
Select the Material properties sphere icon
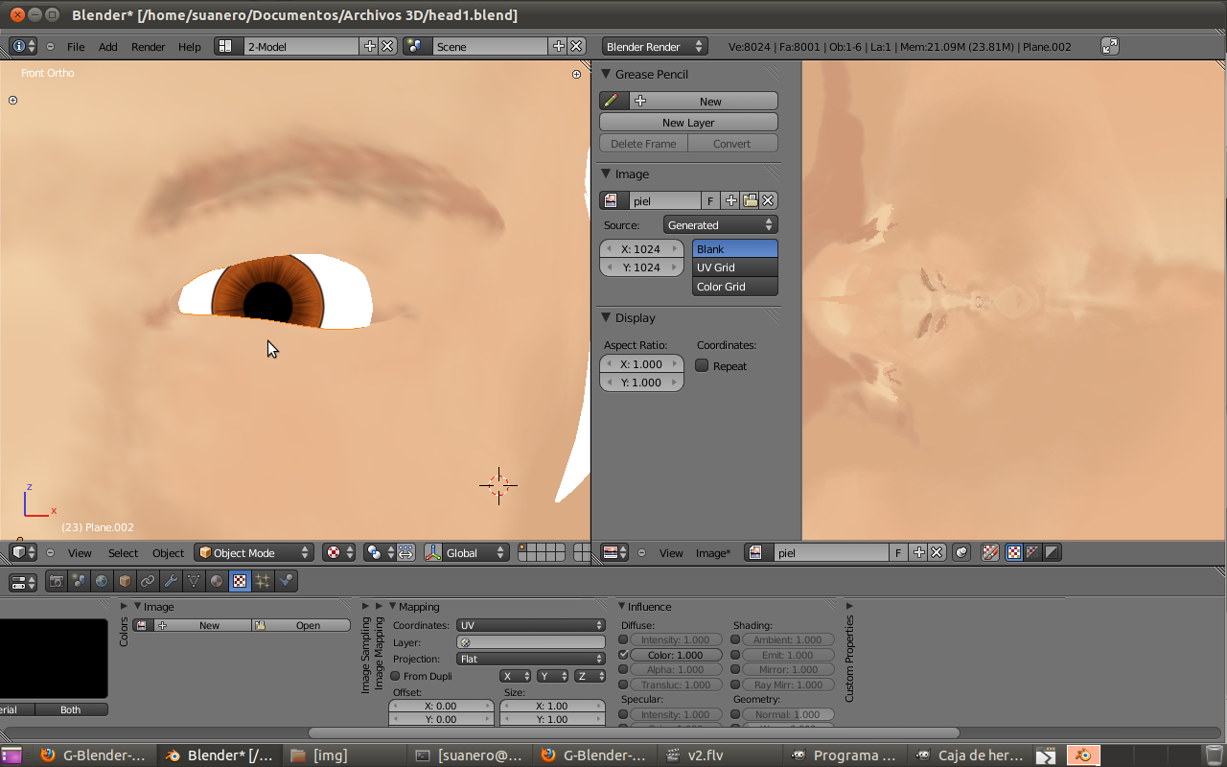point(217,581)
